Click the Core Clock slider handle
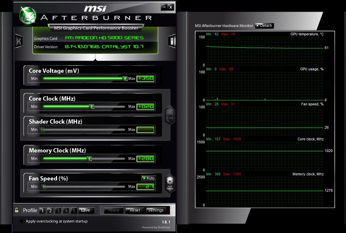The width and height of the screenshot is (346, 233). tap(92, 106)
